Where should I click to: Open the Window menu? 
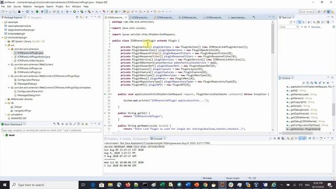click(77, 6)
